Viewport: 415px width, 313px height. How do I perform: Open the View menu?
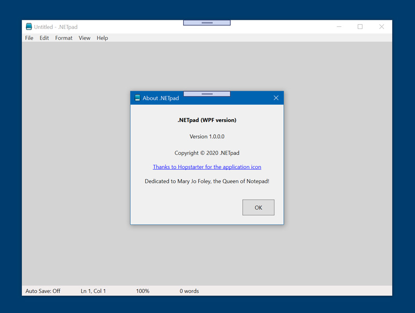tap(85, 38)
